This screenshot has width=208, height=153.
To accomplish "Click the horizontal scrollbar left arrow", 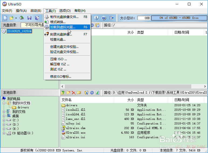I will coord(62,87).
